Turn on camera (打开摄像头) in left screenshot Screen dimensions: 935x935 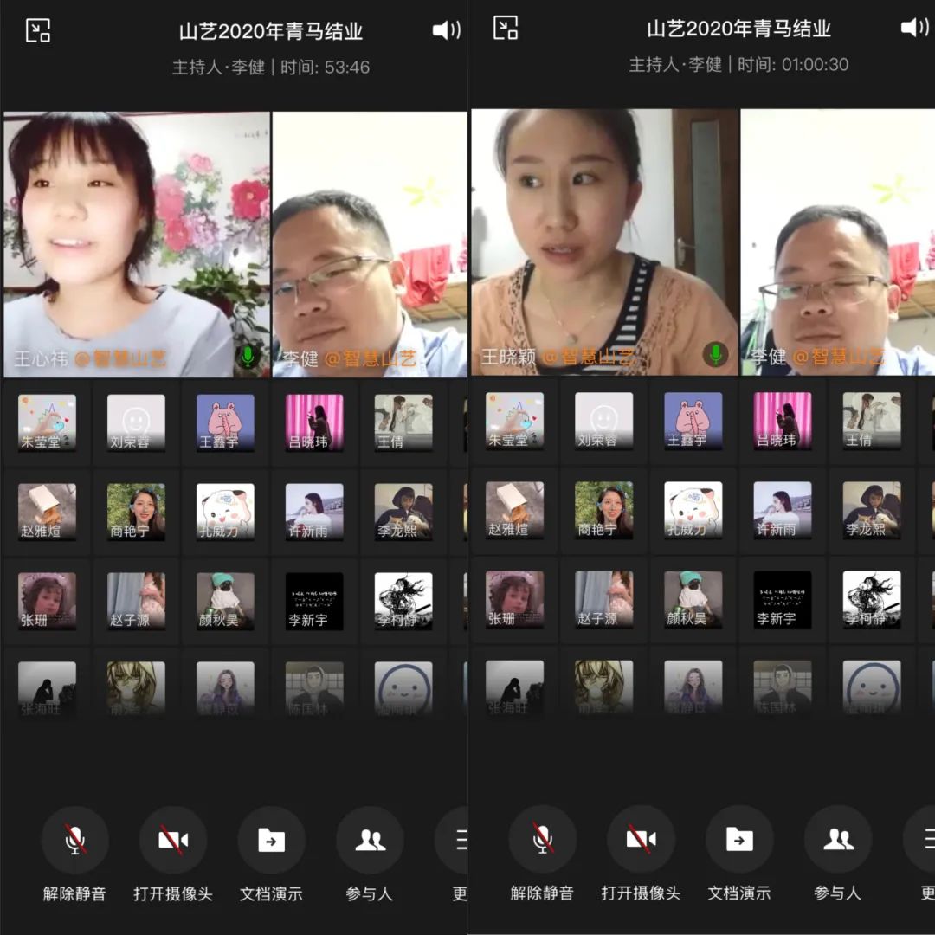coord(173,840)
